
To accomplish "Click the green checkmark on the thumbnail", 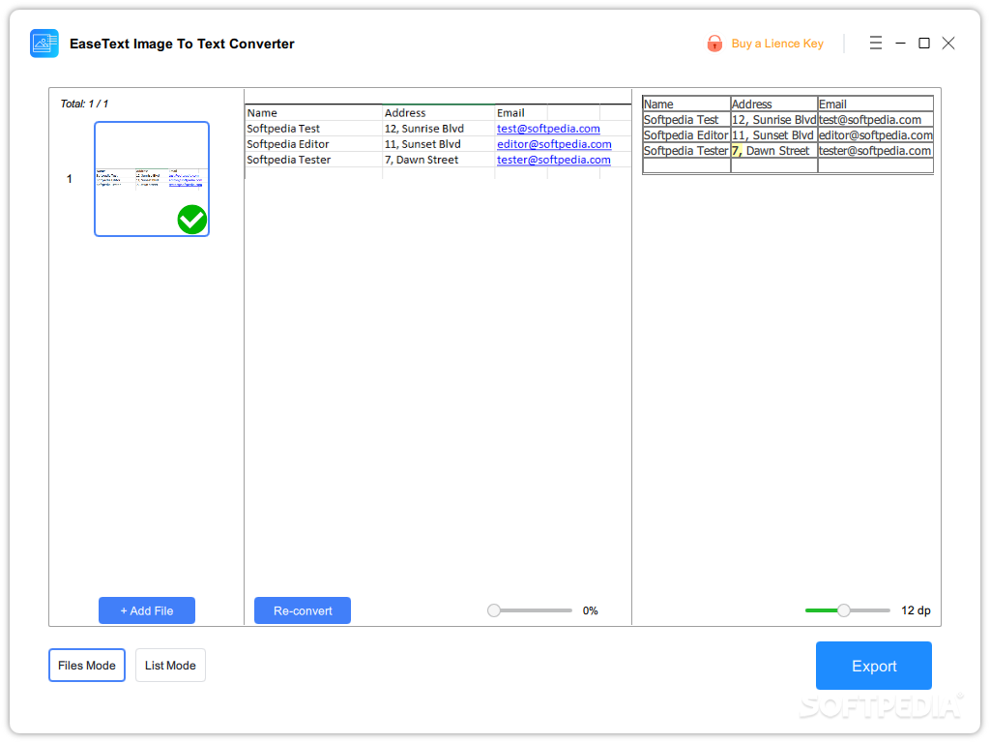I will pyautogui.click(x=192, y=220).
